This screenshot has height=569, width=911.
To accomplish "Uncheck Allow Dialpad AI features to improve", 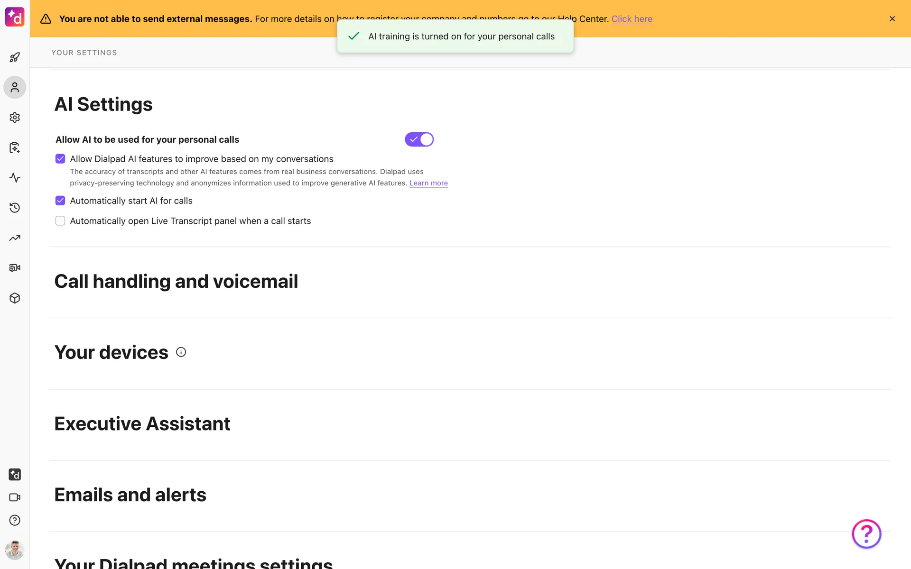I will [60, 159].
